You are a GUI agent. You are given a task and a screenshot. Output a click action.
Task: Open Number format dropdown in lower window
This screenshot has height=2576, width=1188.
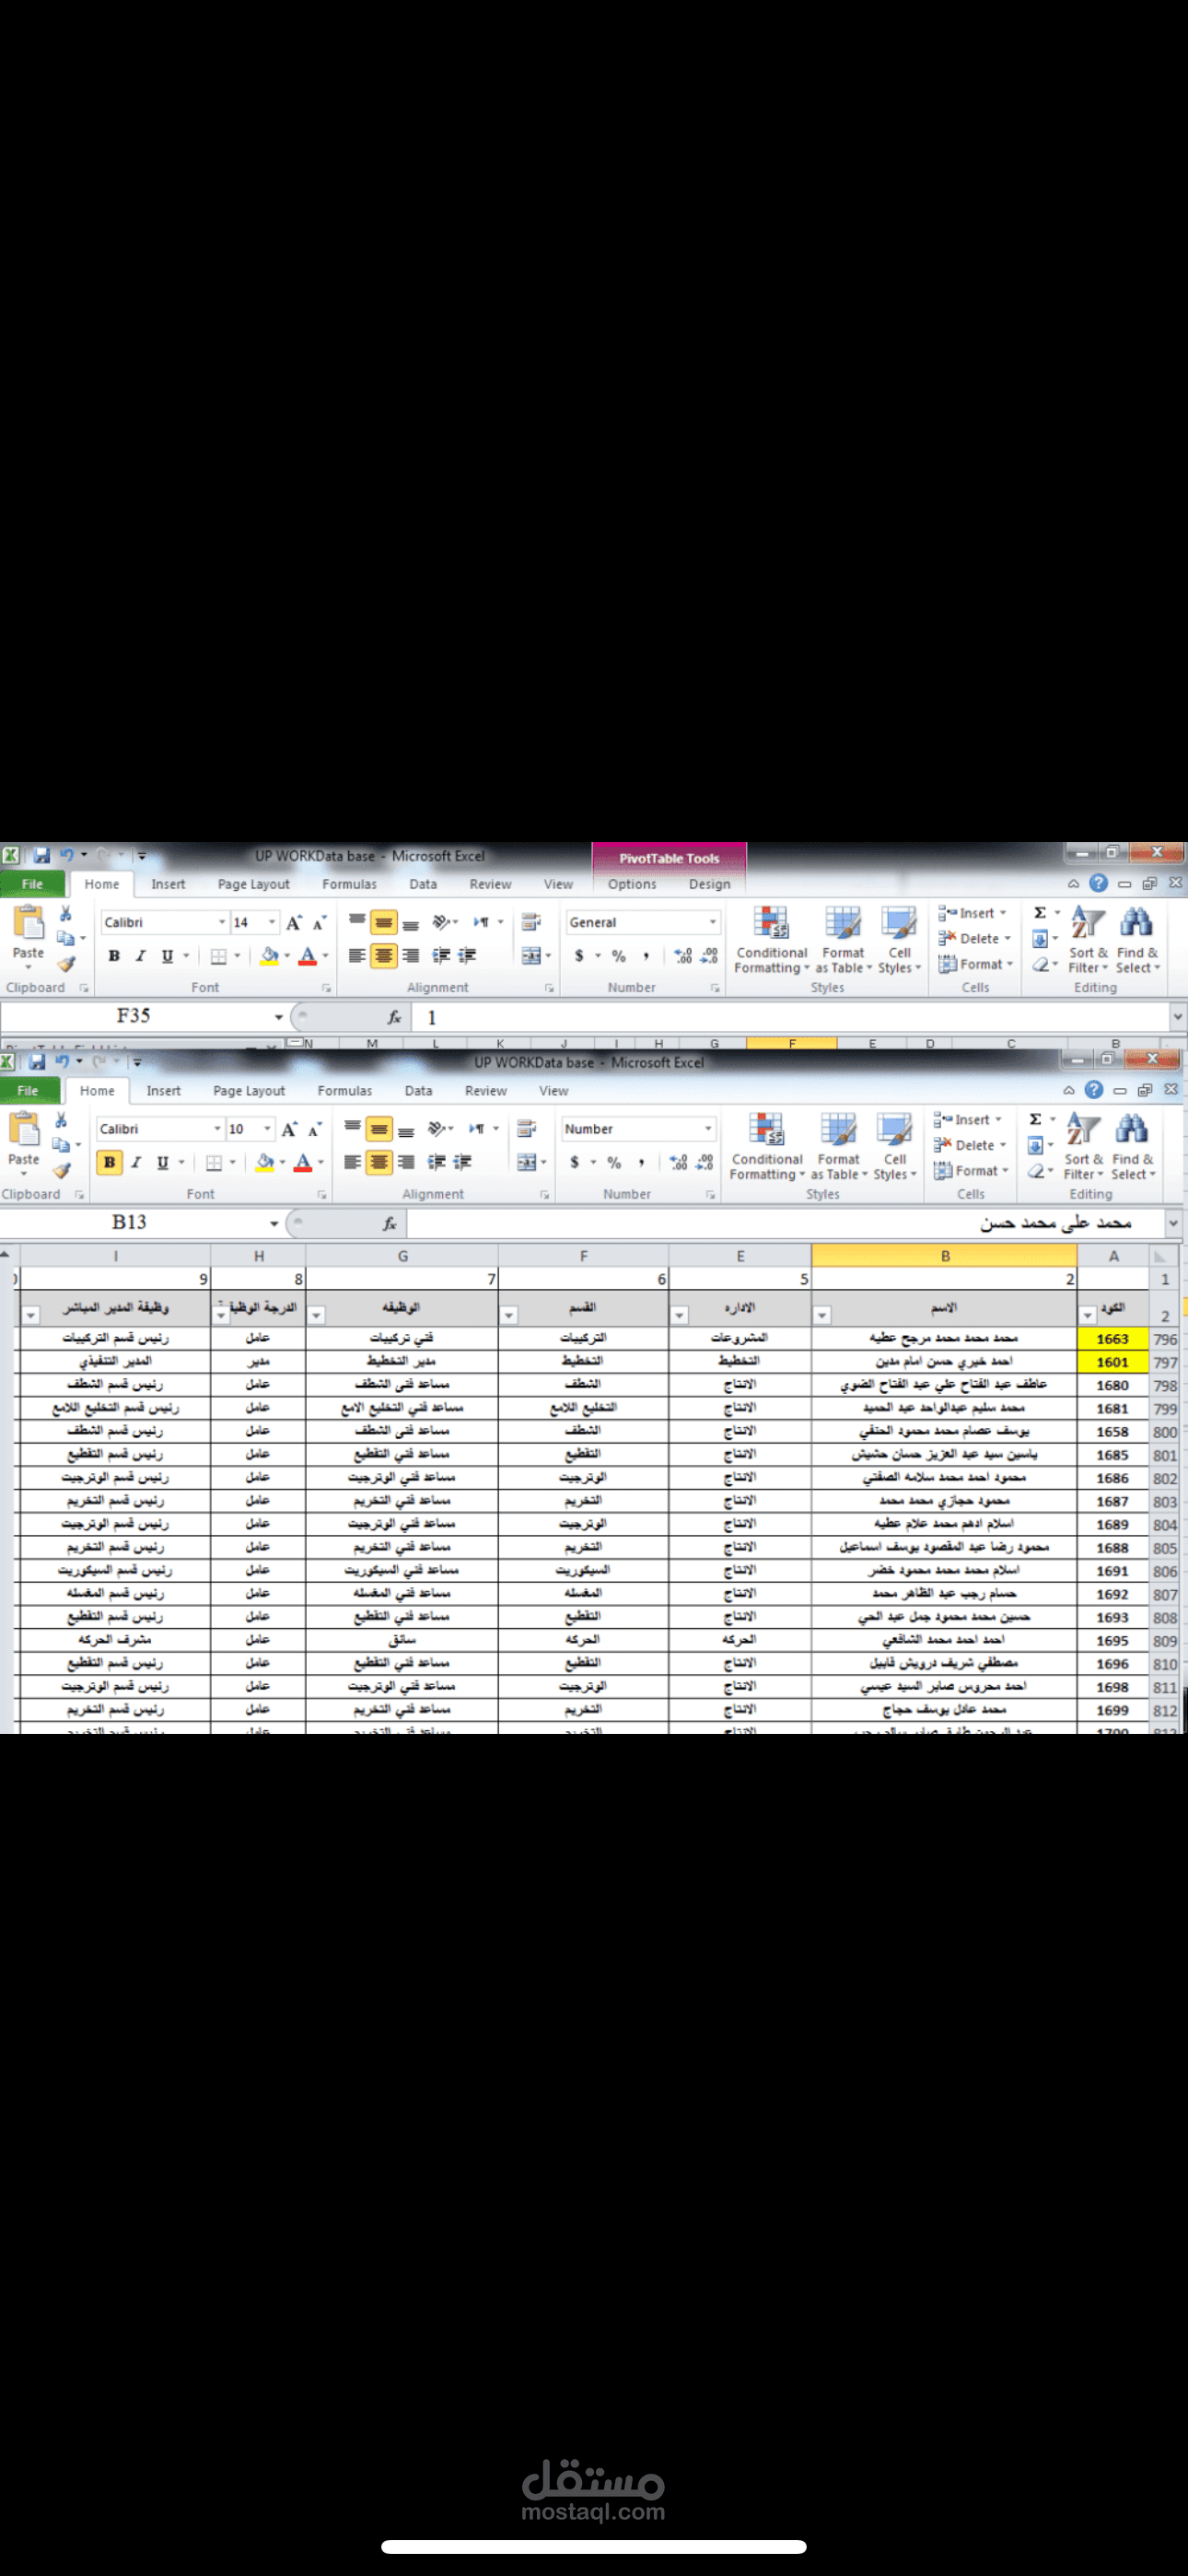click(x=708, y=1129)
